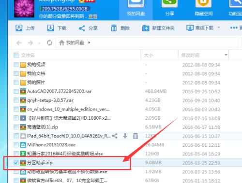Click the iPad_64bit file icon
242x183 pixels.
pyautogui.click(x=23, y=136)
